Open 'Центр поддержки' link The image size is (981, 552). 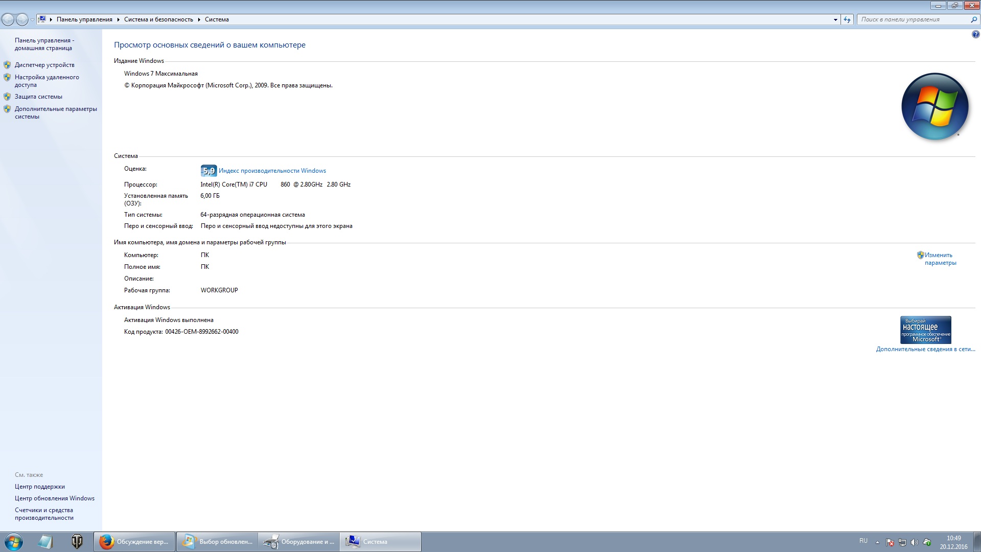tap(40, 487)
